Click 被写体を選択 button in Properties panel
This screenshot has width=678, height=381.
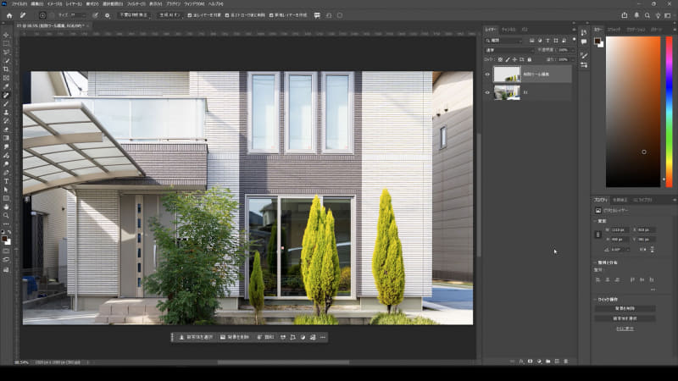[x=625, y=318]
